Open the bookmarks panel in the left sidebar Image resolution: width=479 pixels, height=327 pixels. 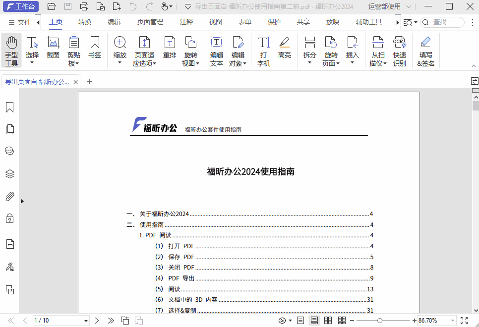[9, 107]
